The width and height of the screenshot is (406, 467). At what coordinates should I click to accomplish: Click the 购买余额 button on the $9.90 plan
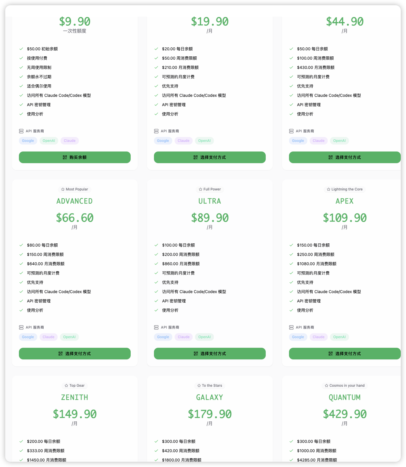75,157
